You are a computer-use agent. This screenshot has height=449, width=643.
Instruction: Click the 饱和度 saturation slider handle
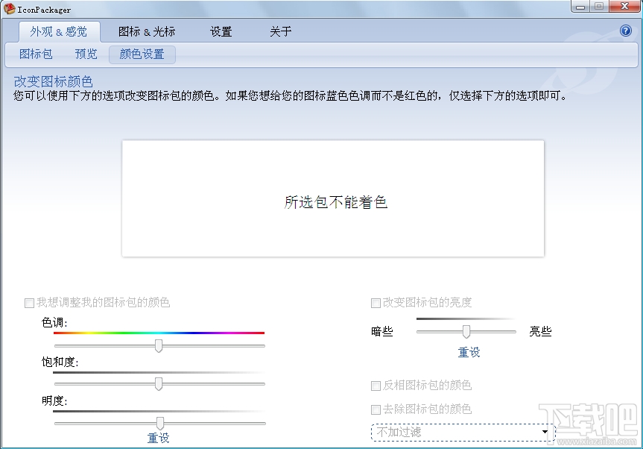tap(159, 383)
